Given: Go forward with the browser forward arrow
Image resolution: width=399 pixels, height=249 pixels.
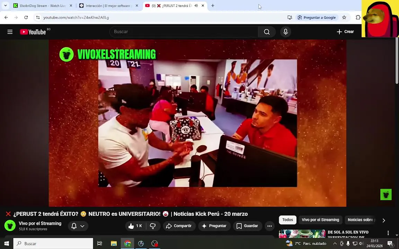Looking at the screenshot, I should (x=16, y=18).
